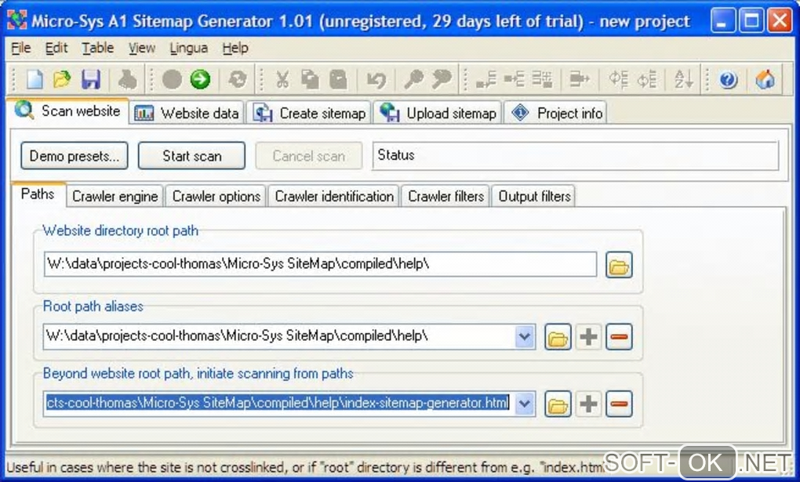This screenshot has width=800, height=482.
Task: Click into the Website directory root path field
Action: (x=321, y=264)
